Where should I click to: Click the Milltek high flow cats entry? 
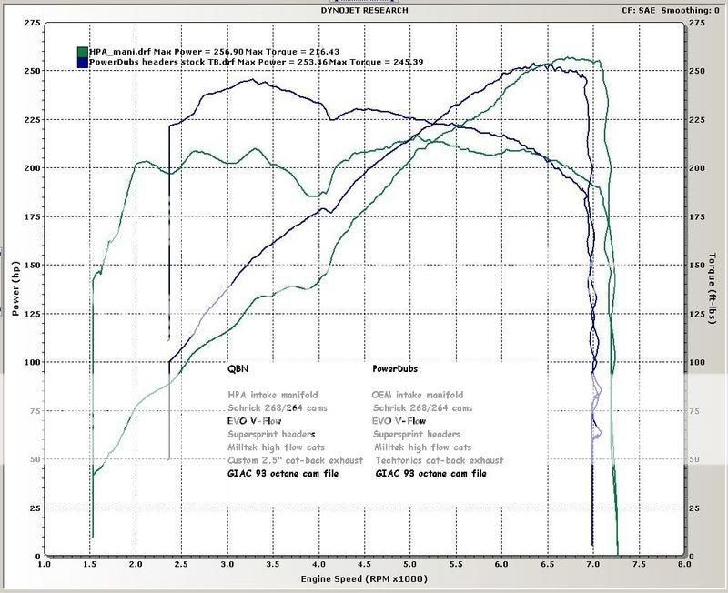pos(276,447)
